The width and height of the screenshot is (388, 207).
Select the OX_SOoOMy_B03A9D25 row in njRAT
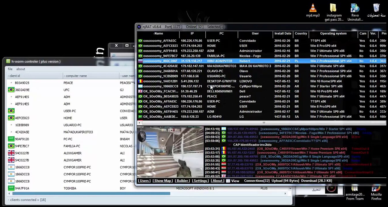tap(262, 96)
